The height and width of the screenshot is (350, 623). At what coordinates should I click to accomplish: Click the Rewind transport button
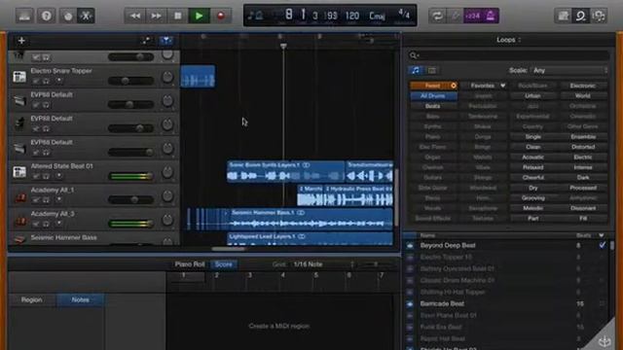pos(135,16)
